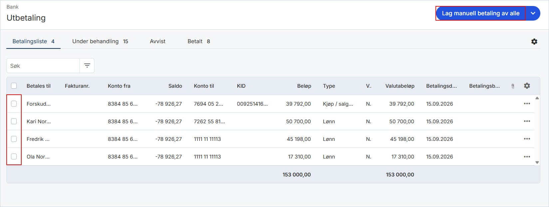Open the Under behandling tab
The image size is (549, 207).
(x=100, y=42)
